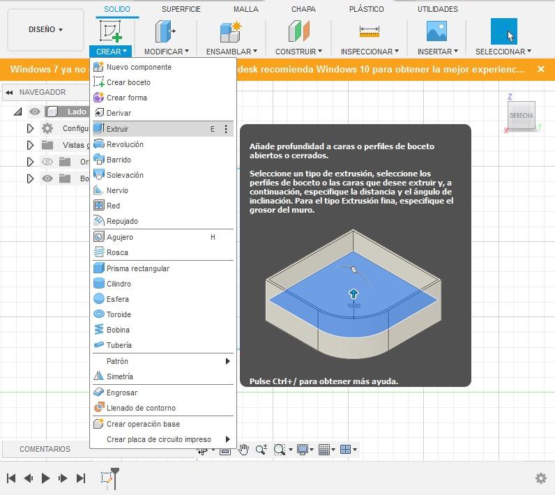Expand the Bo folder node
The height and width of the screenshot is (495, 555).
[30, 178]
